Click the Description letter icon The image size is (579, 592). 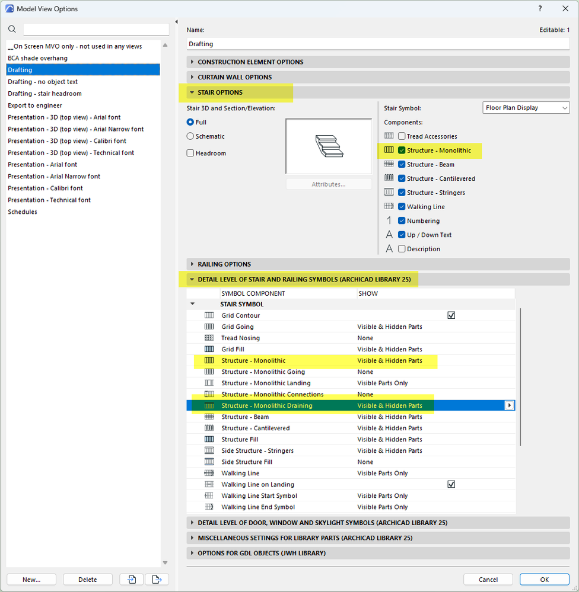point(389,248)
